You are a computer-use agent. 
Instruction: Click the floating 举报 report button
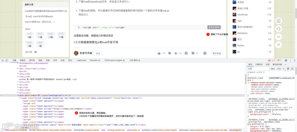click(x=278, y=37)
